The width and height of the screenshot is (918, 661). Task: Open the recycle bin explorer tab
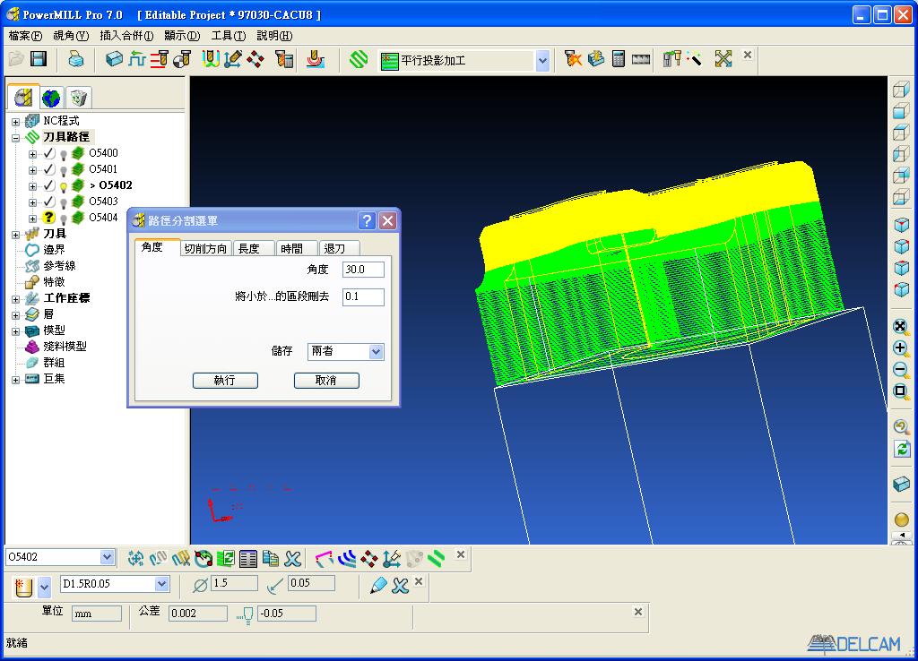[79, 98]
